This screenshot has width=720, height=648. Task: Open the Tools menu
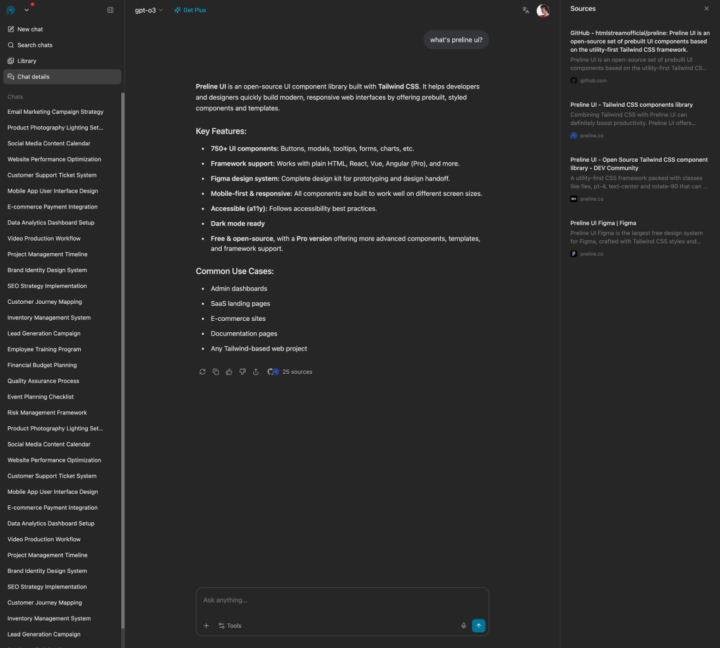click(230, 625)
